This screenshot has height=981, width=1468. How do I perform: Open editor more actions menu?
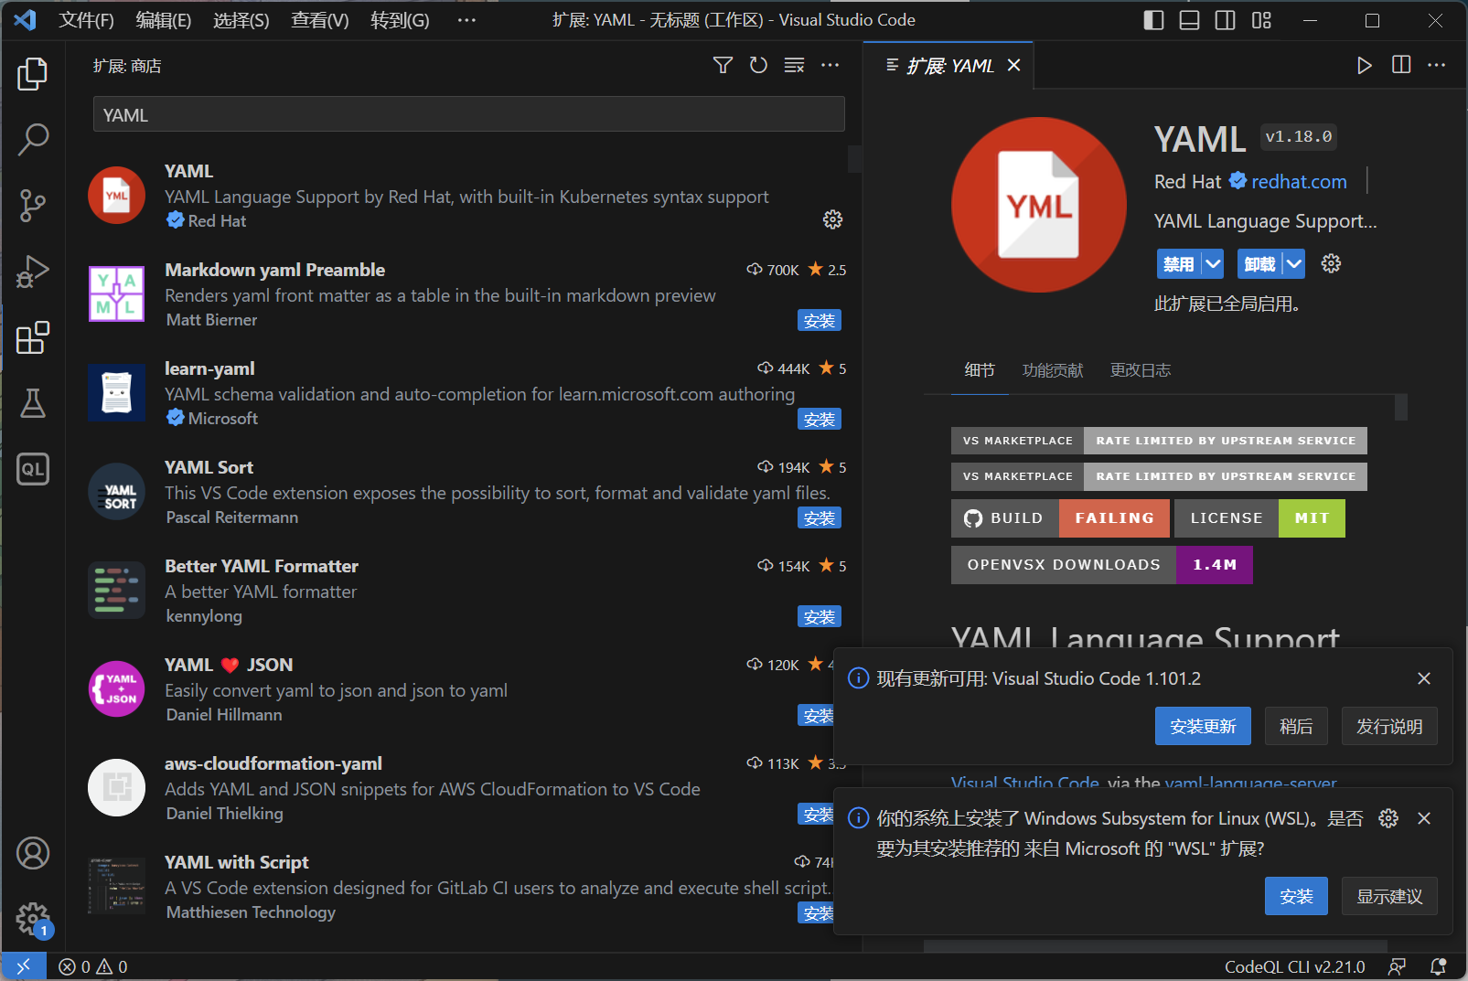[x=1437, y=65]
